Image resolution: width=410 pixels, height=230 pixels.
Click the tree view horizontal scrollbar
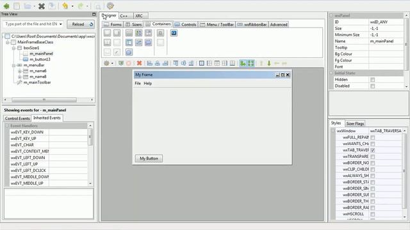(x=44, y=100)
